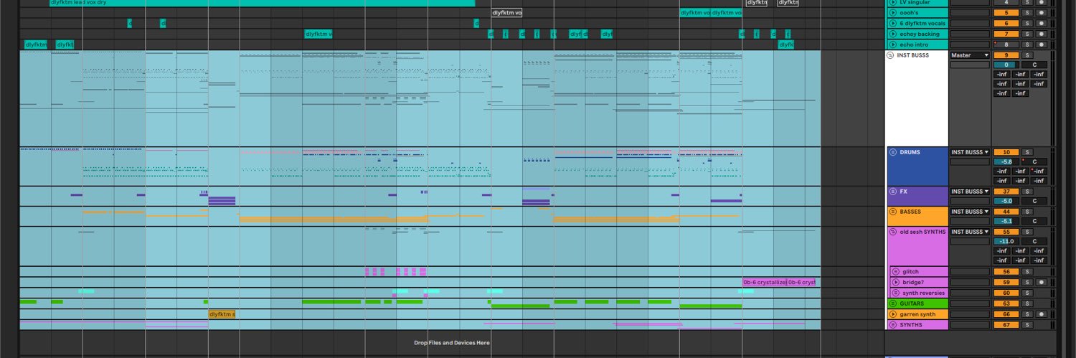Click the GUITARS group fold icon
This screenshot has width=1076, height=358.
(x=892, y=303)
